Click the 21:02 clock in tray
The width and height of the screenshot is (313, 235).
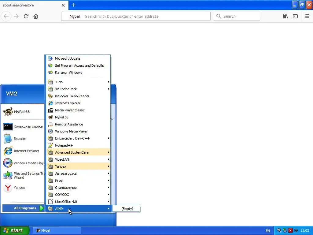(x=305, y=230)
